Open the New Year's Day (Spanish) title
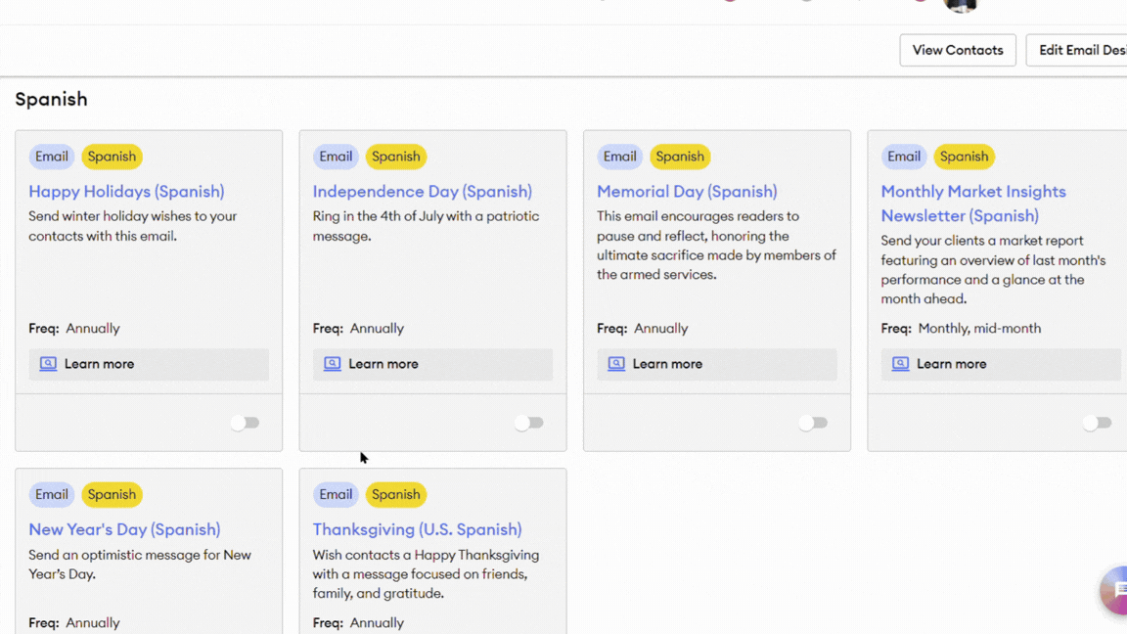Viewport: 1127px width, 634px height. coord(124,529)
